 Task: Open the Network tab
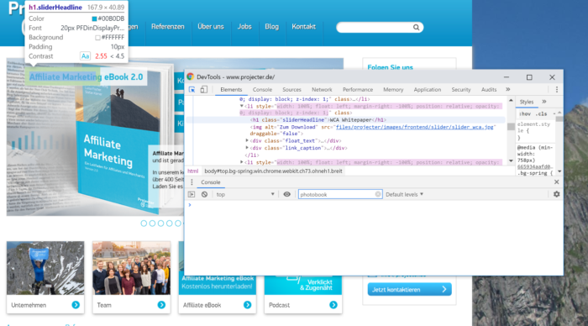[322, 90]
